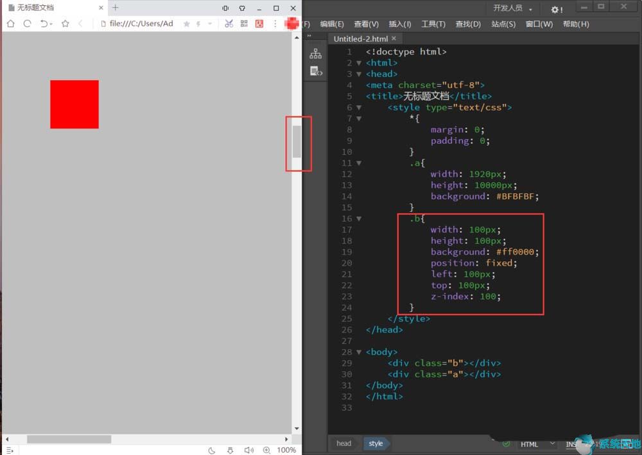Image resolution: width=642 pixels, height=455 pixels.
Task: Open the 插入(I) menu
Action: pos(399,24)
